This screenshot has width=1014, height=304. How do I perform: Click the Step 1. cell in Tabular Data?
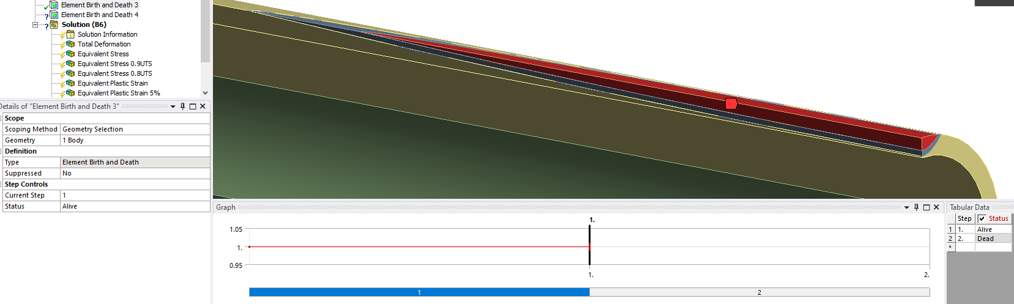(x=965, y=229)
